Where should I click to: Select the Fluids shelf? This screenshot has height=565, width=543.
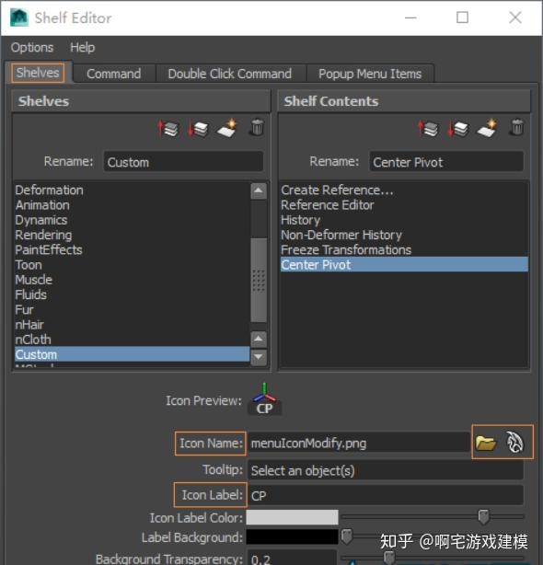coord(132,294)
